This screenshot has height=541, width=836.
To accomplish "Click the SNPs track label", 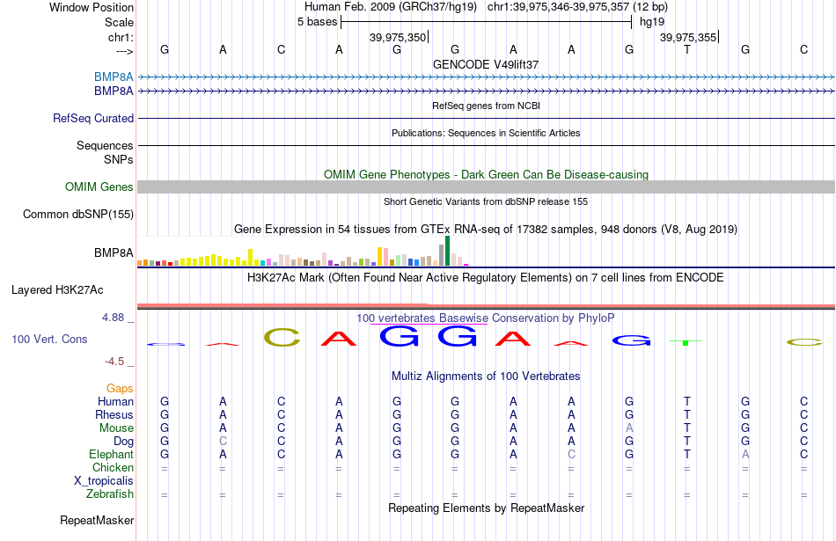I will [x=119, y=159].
